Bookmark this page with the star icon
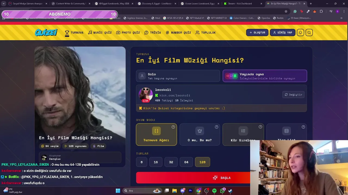This screenshot has width=348, height=195. [286, 11]
